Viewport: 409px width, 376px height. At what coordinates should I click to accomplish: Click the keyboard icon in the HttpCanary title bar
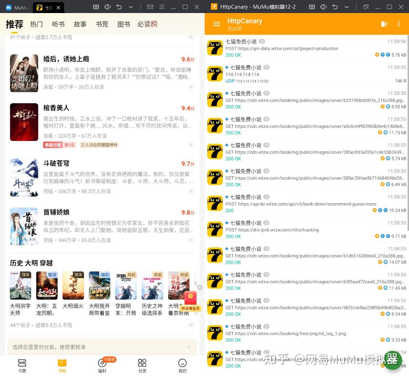point(312,7)
